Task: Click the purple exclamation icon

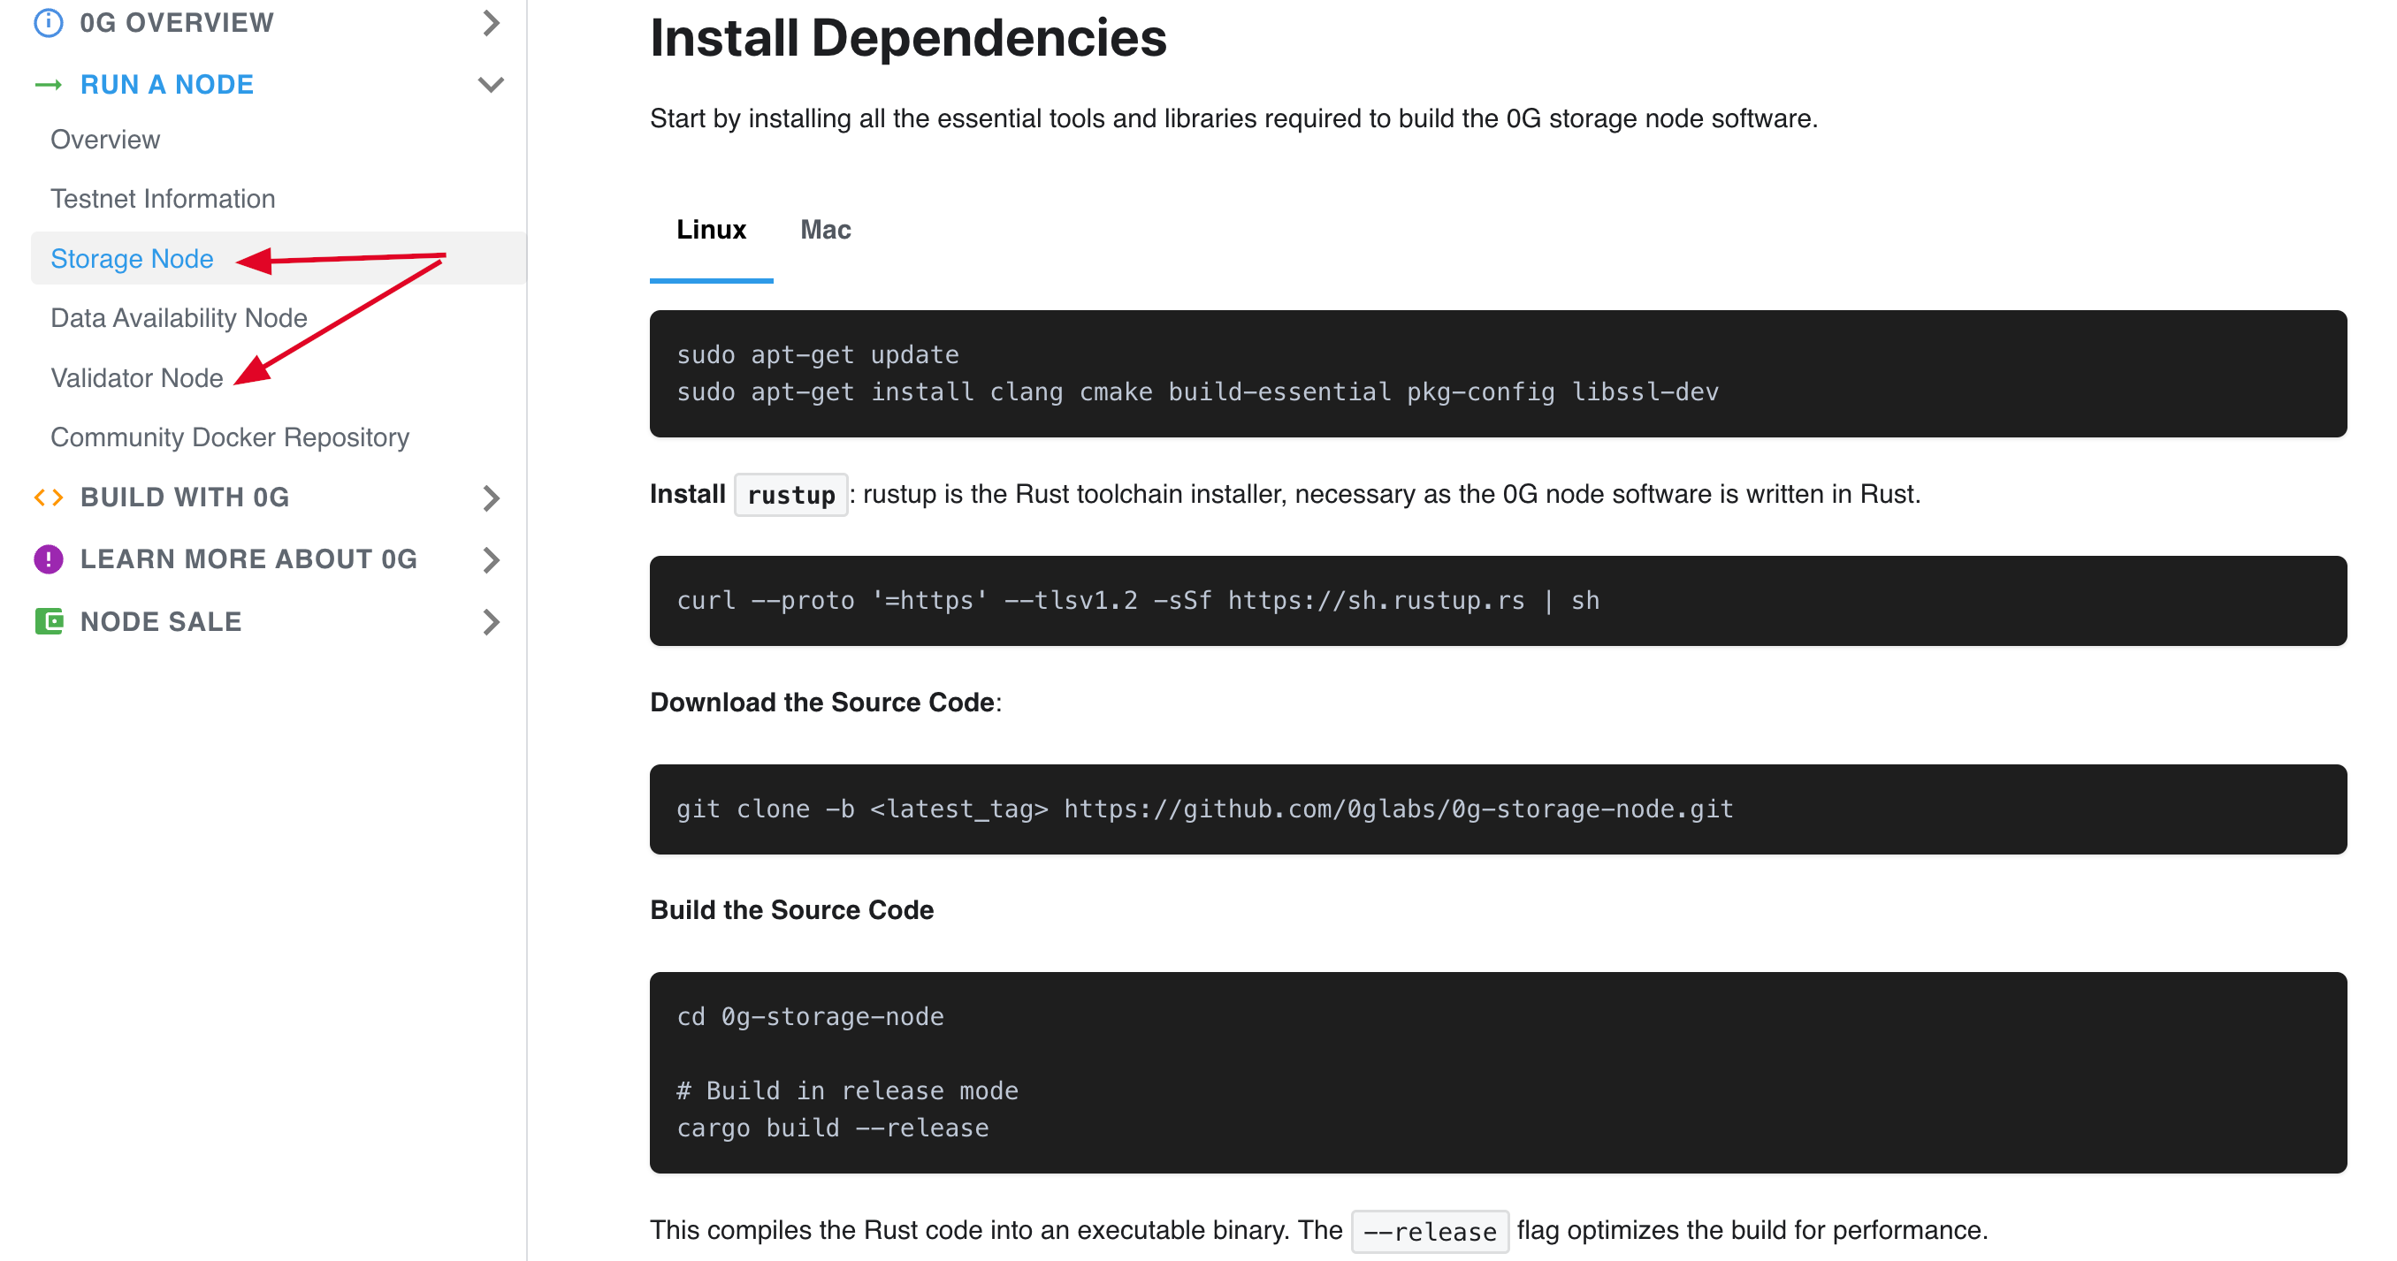Action: click(49, 558)
